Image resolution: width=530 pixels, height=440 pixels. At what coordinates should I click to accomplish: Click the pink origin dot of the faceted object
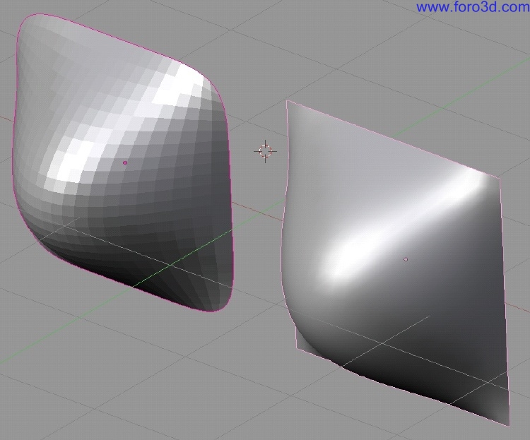[125, 163]
